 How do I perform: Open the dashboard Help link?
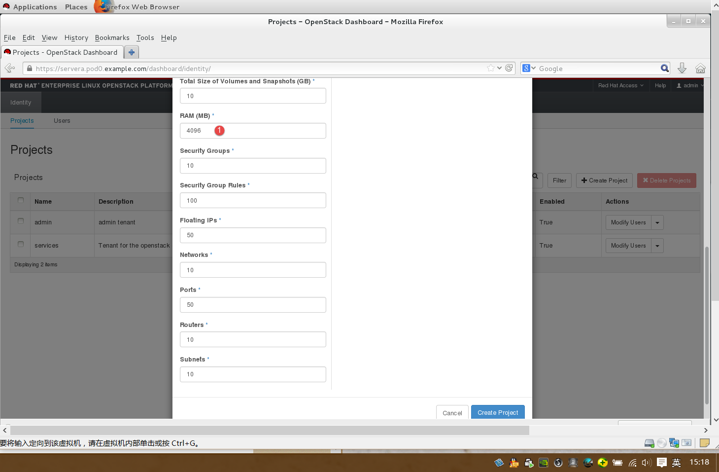(x=660, y=85)
